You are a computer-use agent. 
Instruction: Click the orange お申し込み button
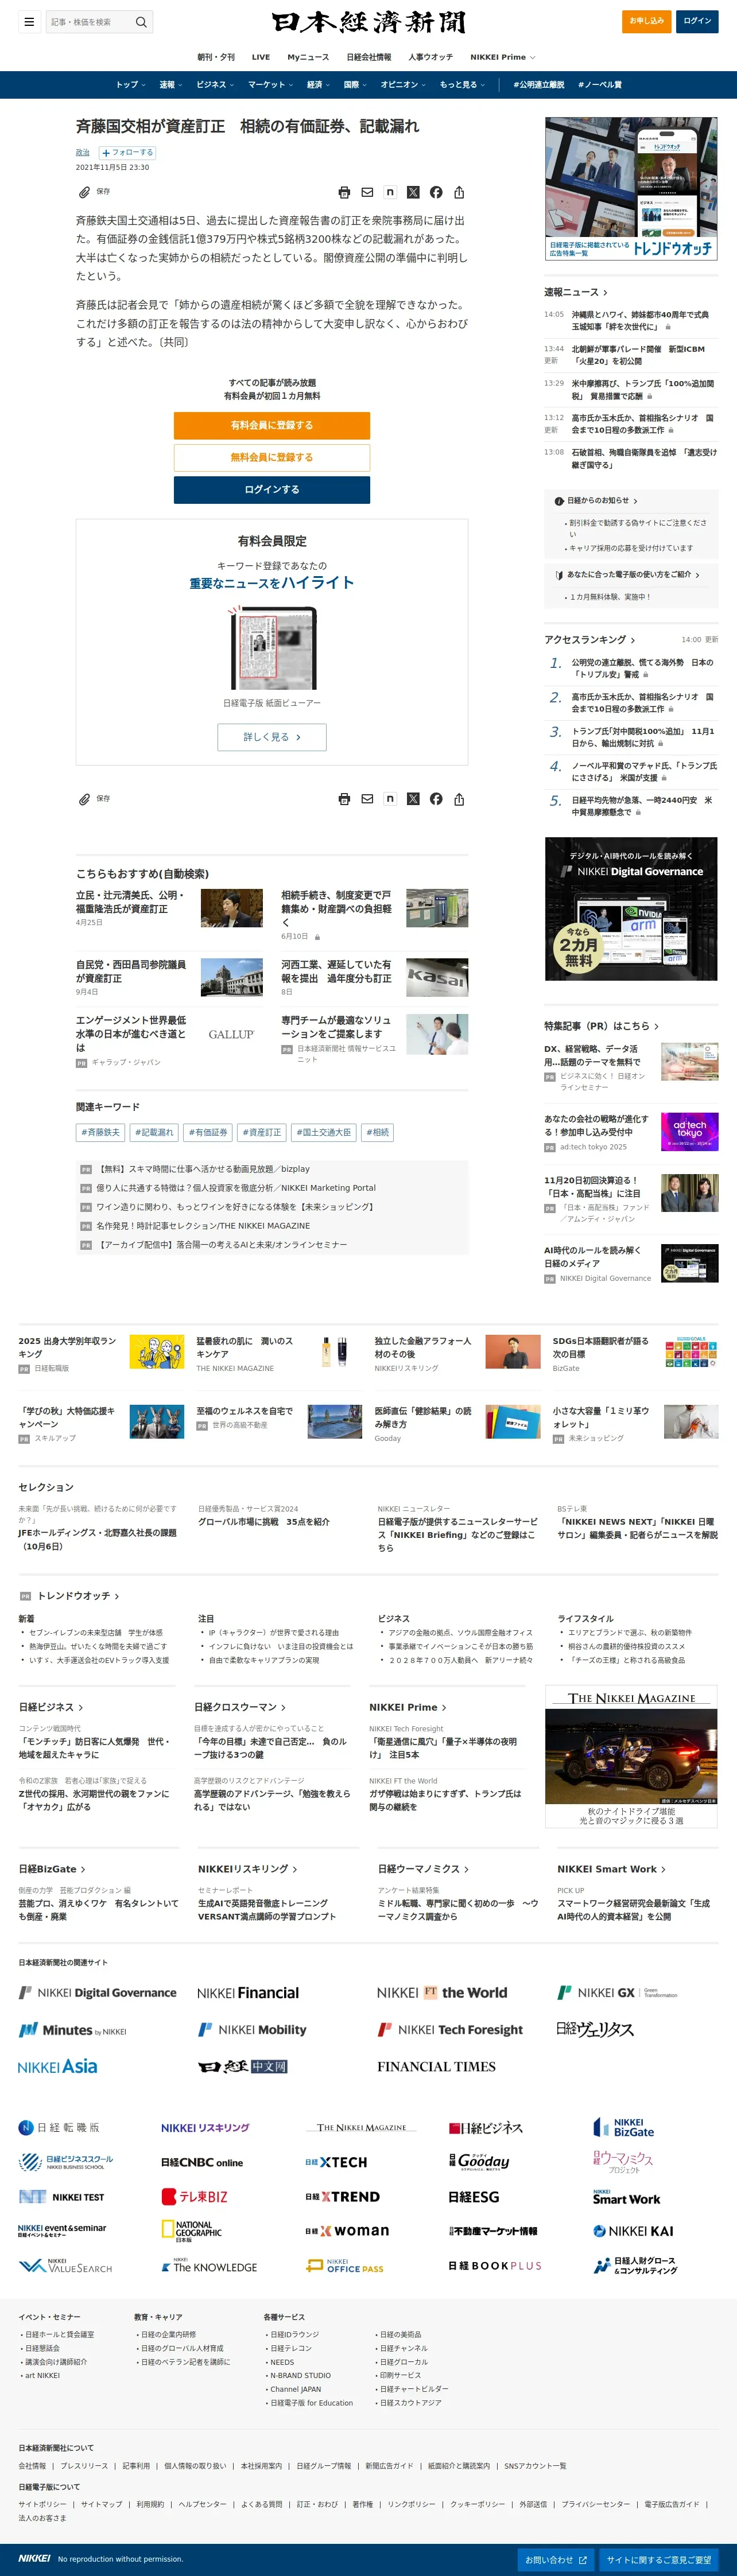click(646, 21)
